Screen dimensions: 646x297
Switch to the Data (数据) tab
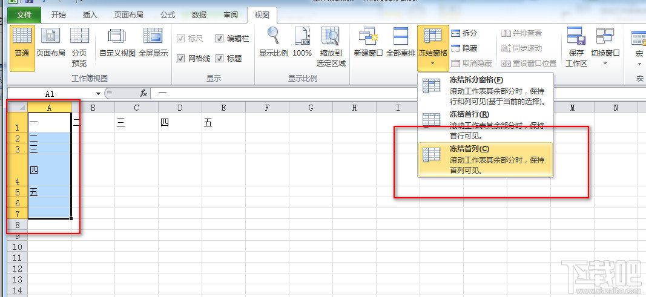(x=199, y=15)
